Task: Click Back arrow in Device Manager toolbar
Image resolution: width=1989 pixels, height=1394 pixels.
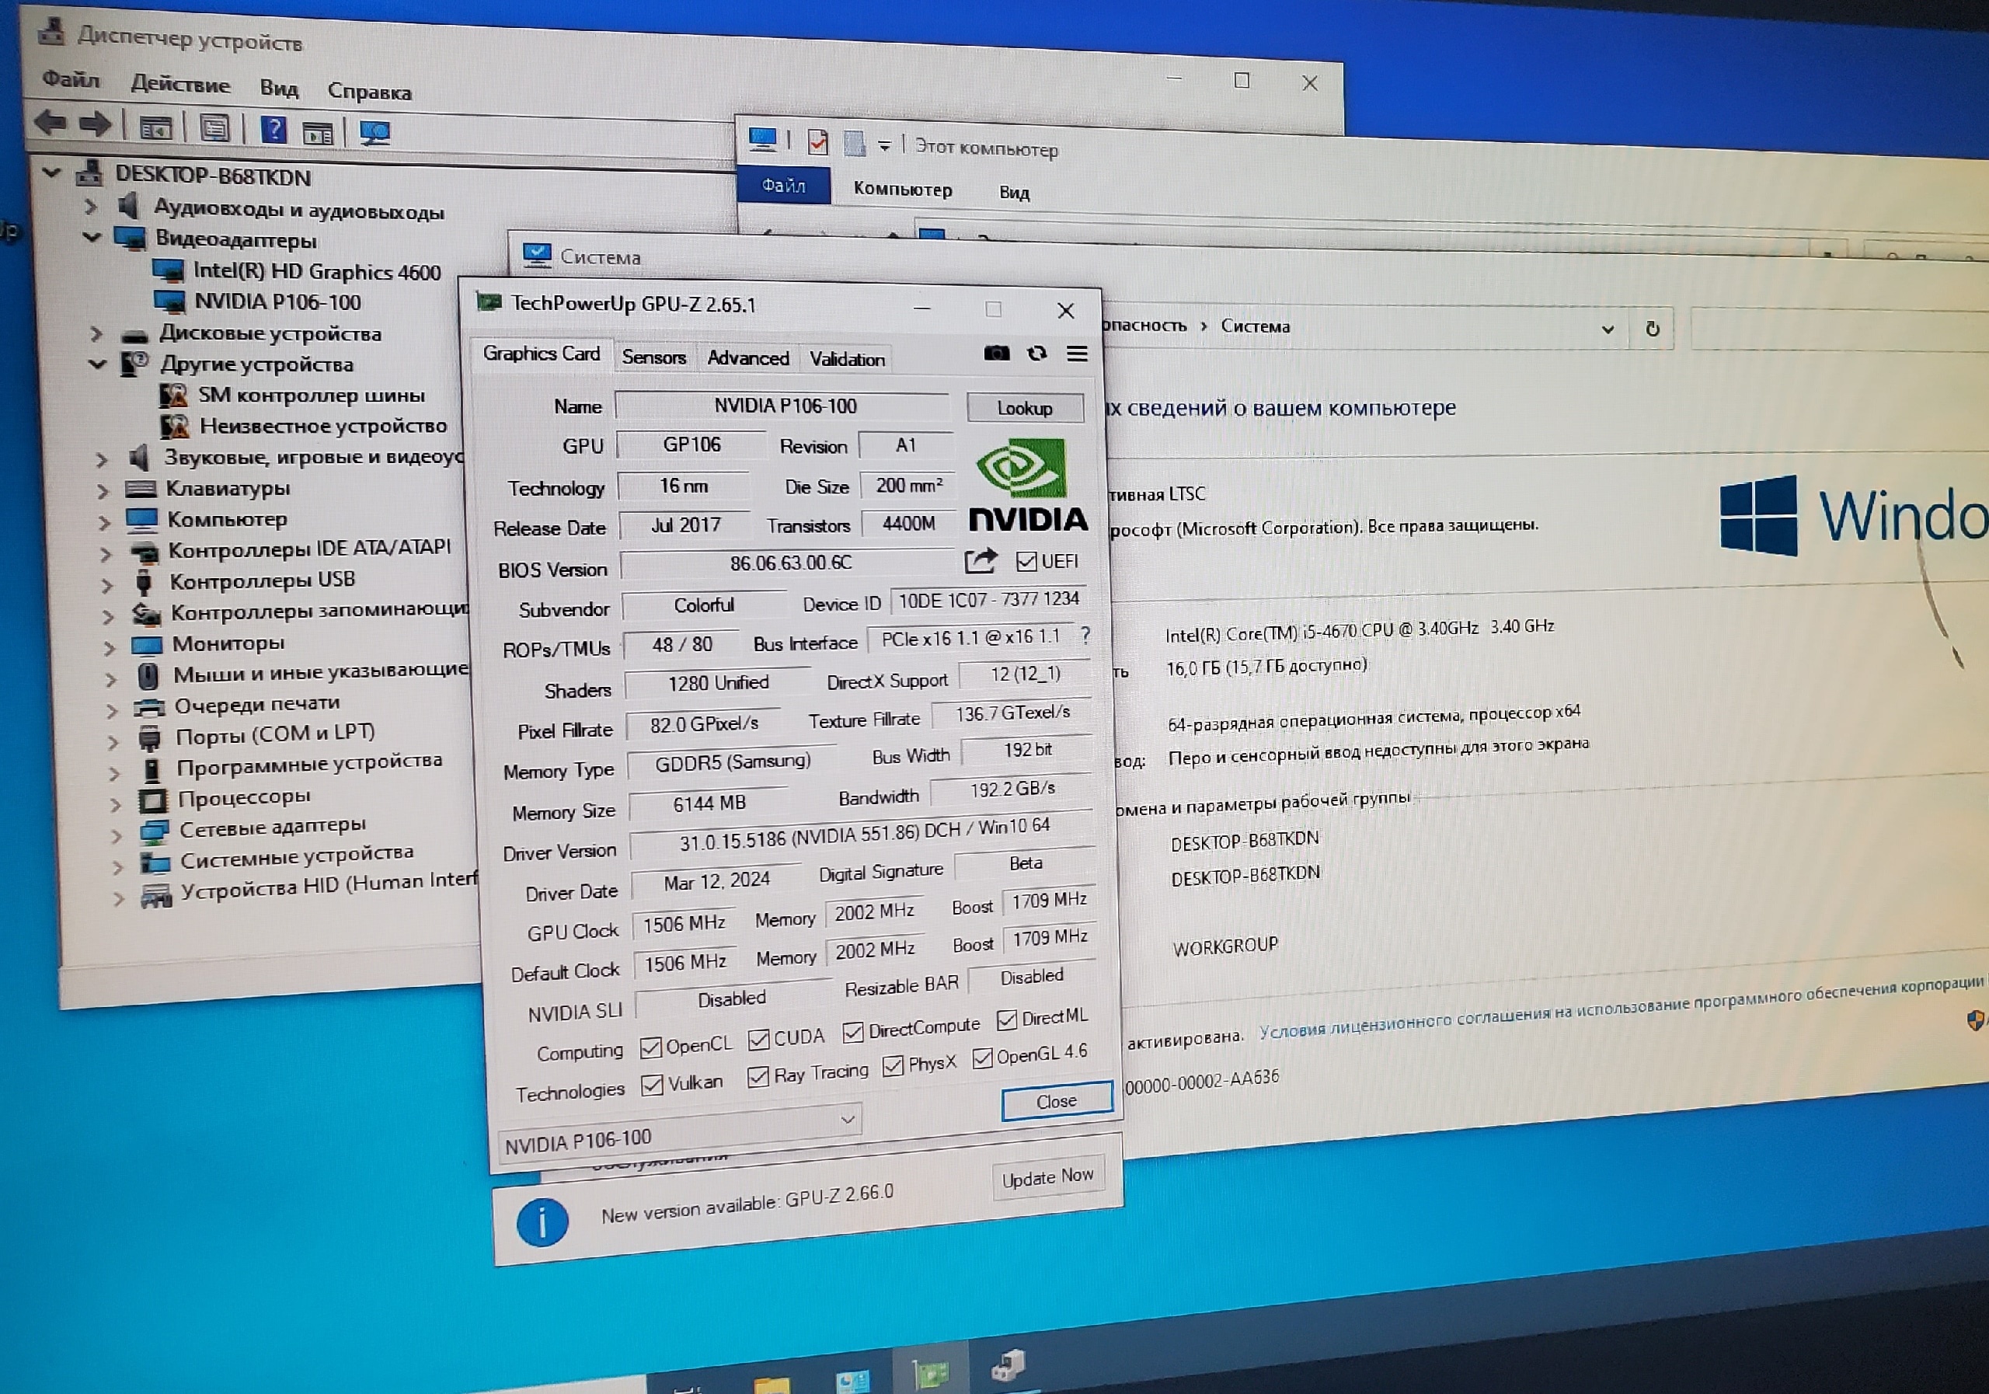Action: [x=51, y=123]
